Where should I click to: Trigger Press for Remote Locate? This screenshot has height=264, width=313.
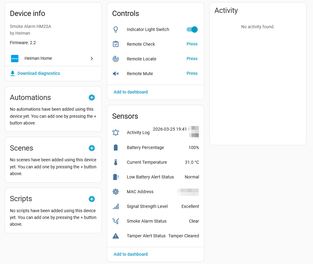192,59
